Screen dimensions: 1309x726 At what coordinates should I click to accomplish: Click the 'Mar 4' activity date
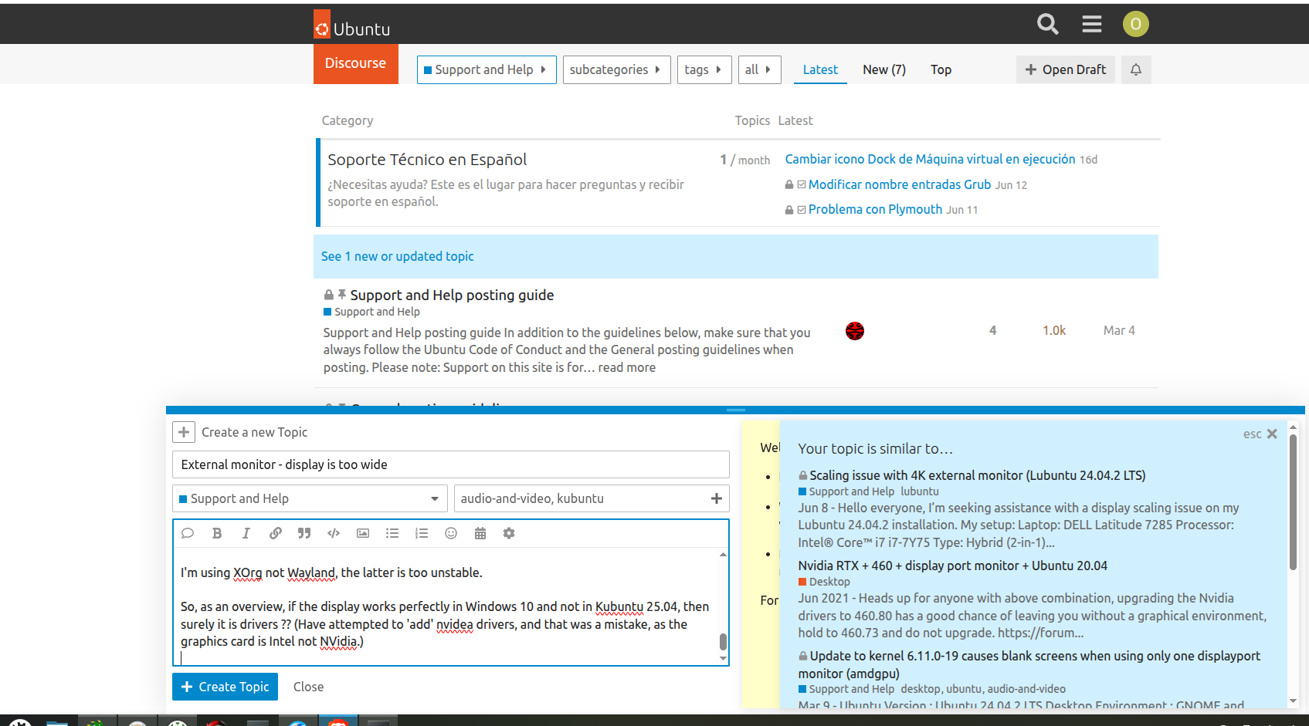(x=1119, y=330)
